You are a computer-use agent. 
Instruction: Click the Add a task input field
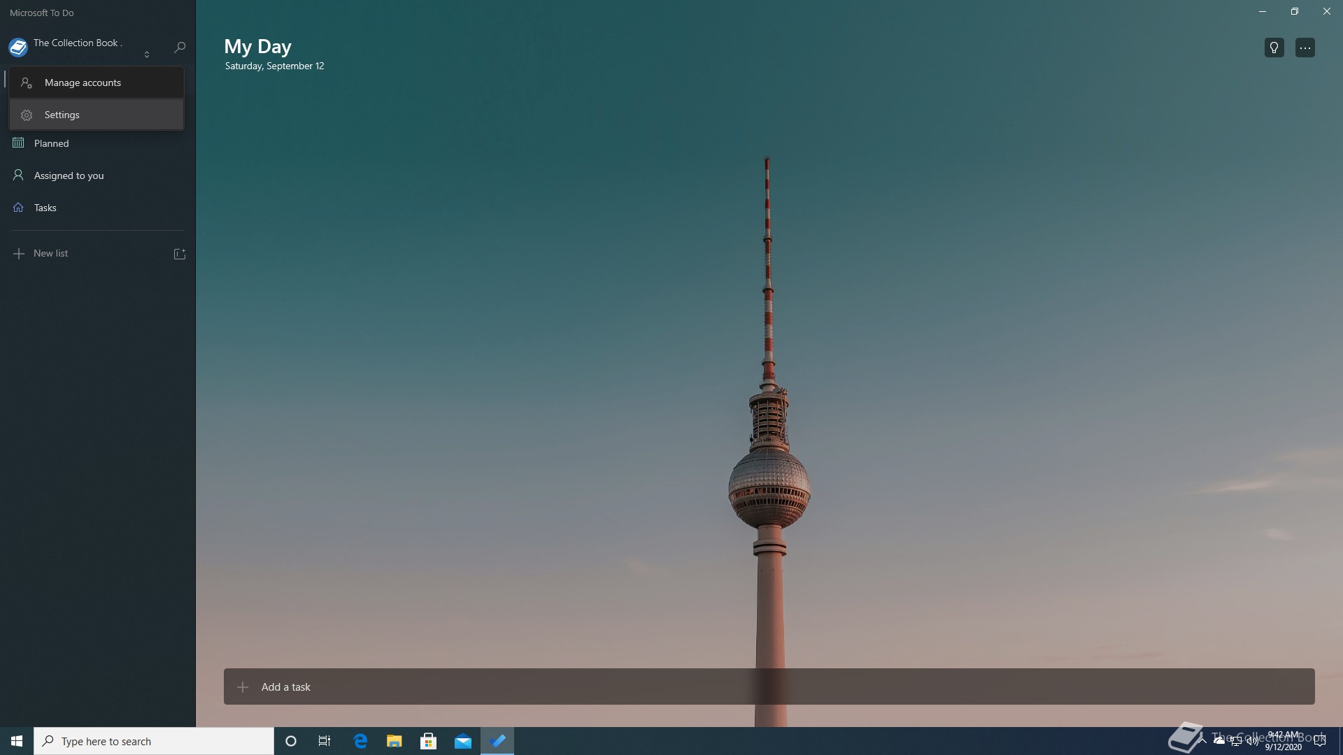click(x=769, y=686)
